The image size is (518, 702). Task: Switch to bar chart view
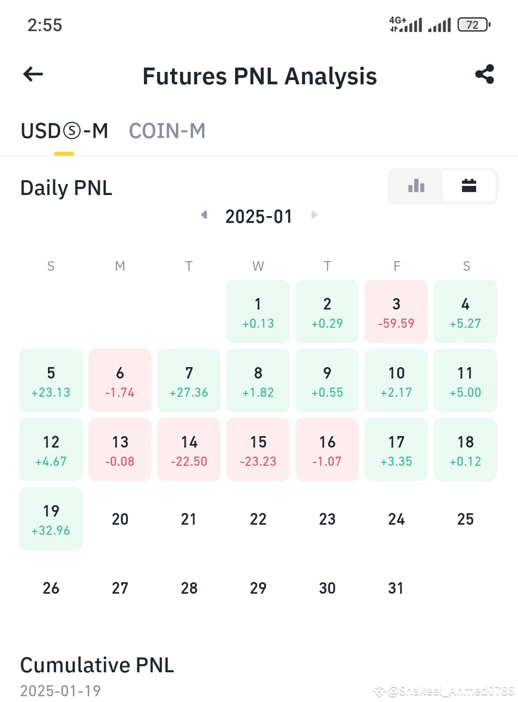416,186
